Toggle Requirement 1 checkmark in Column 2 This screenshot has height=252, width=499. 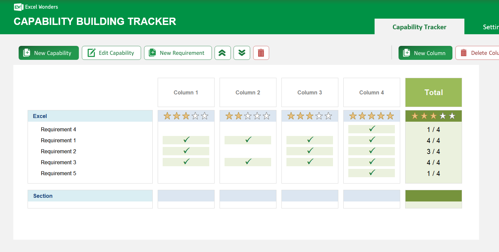pos(248,140)
